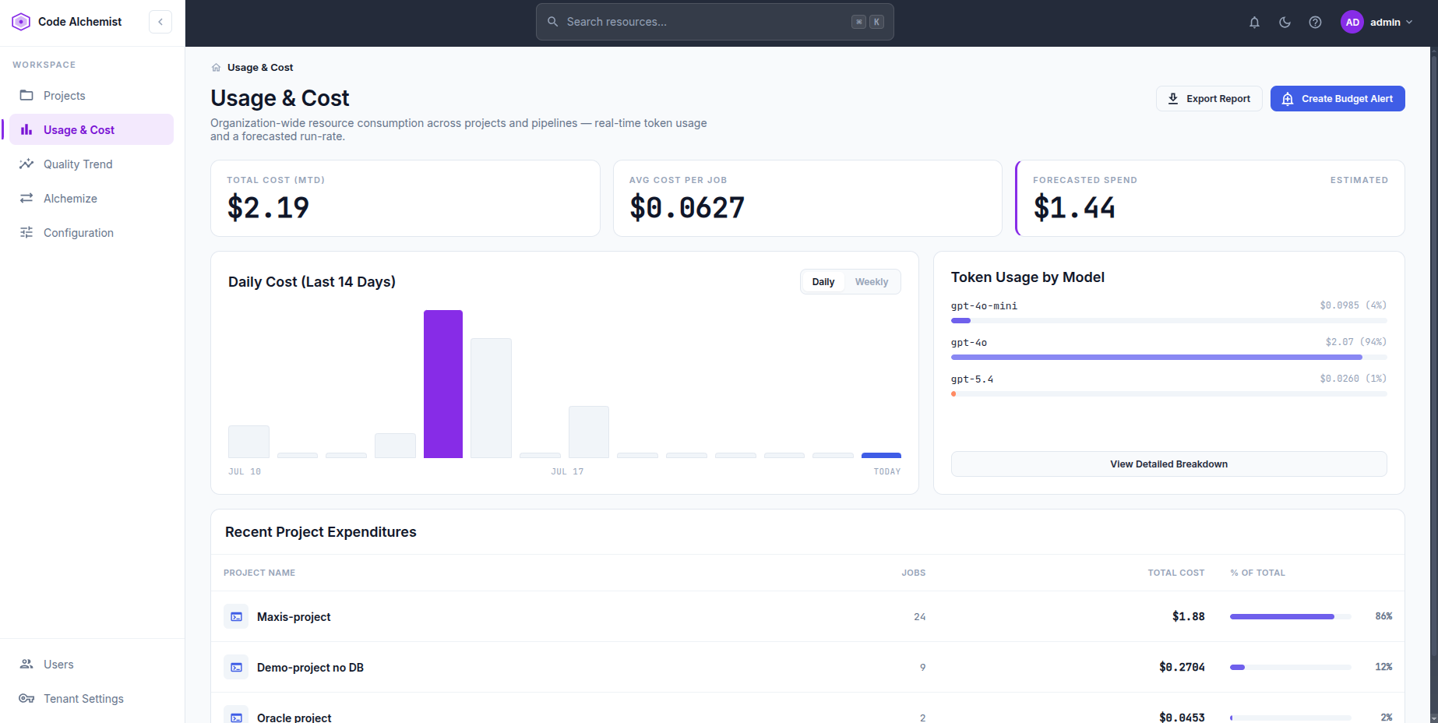This screenshot has height=723, width=1438.
Task: Switch chart to Daily view
Action: (823, 282)
